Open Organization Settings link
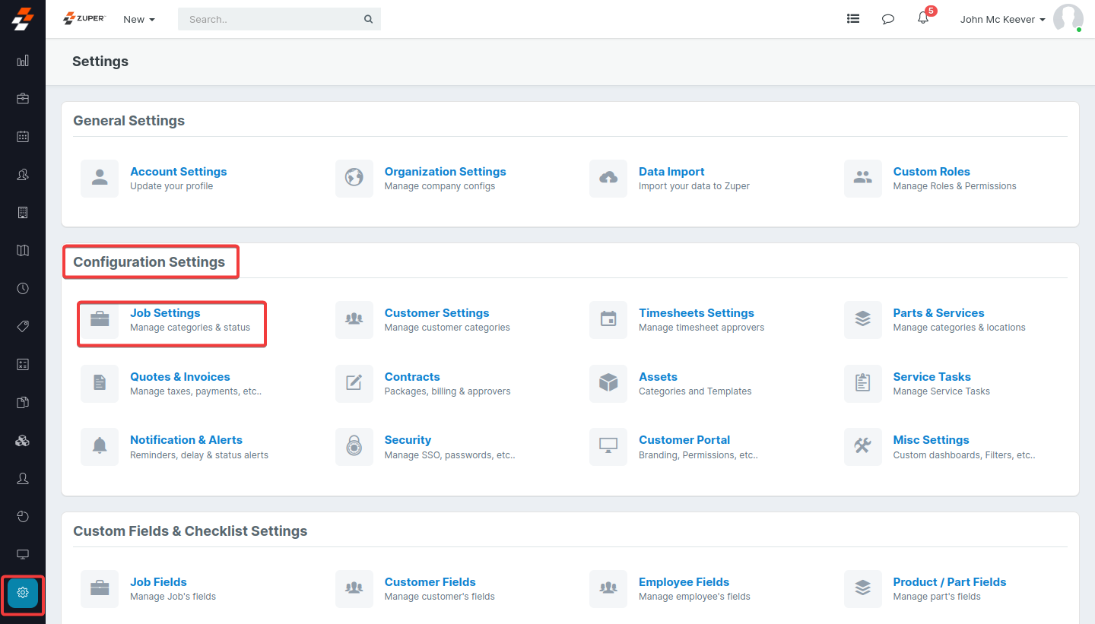1095x624 pixels. pyautogui.click(x=445, y=172)
